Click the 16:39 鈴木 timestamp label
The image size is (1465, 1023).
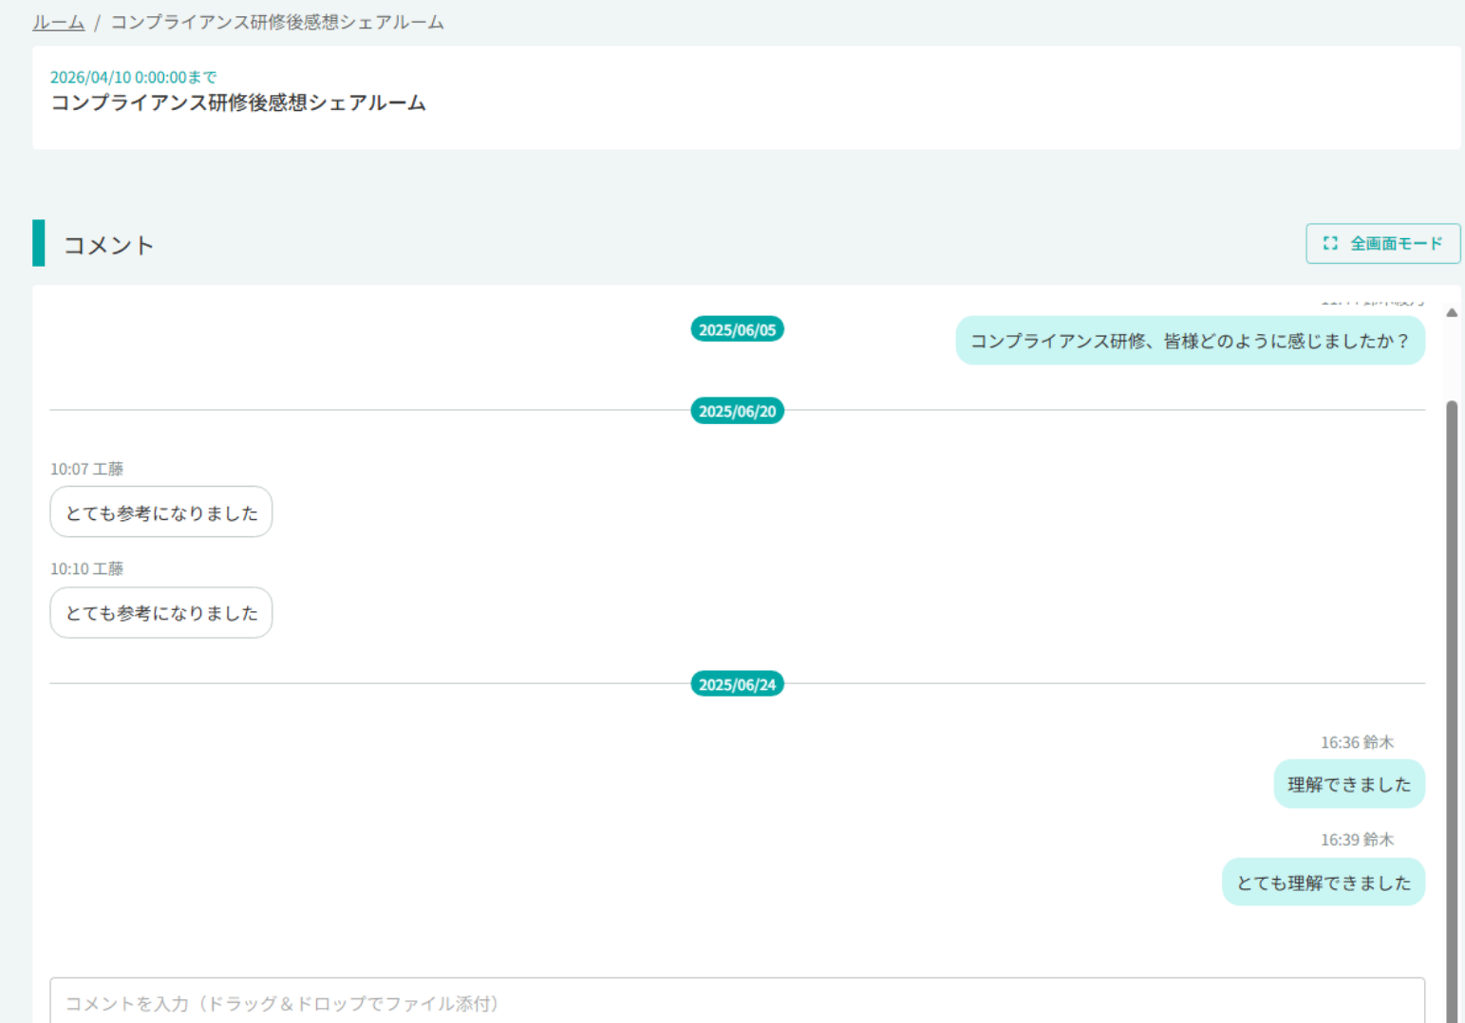point(1357,840)
